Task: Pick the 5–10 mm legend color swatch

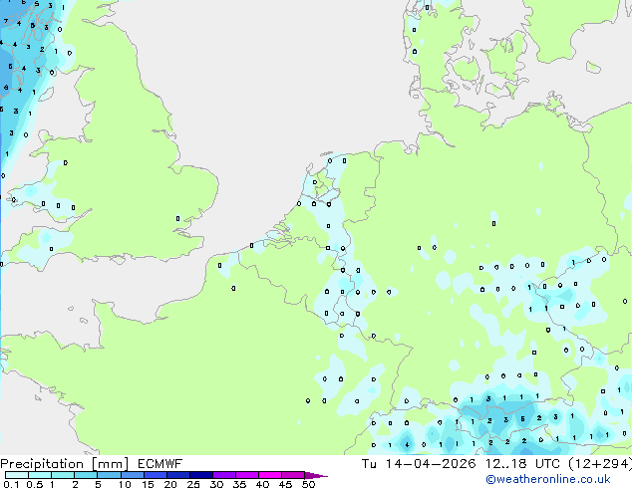Action: point(110,475)
